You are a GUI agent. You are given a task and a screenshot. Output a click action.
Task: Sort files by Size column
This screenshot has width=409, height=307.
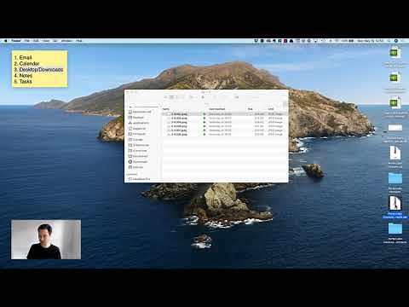pos(251,109)
